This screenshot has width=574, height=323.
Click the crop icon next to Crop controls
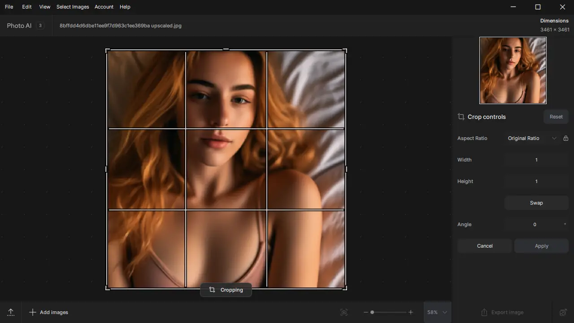point(461,117)
